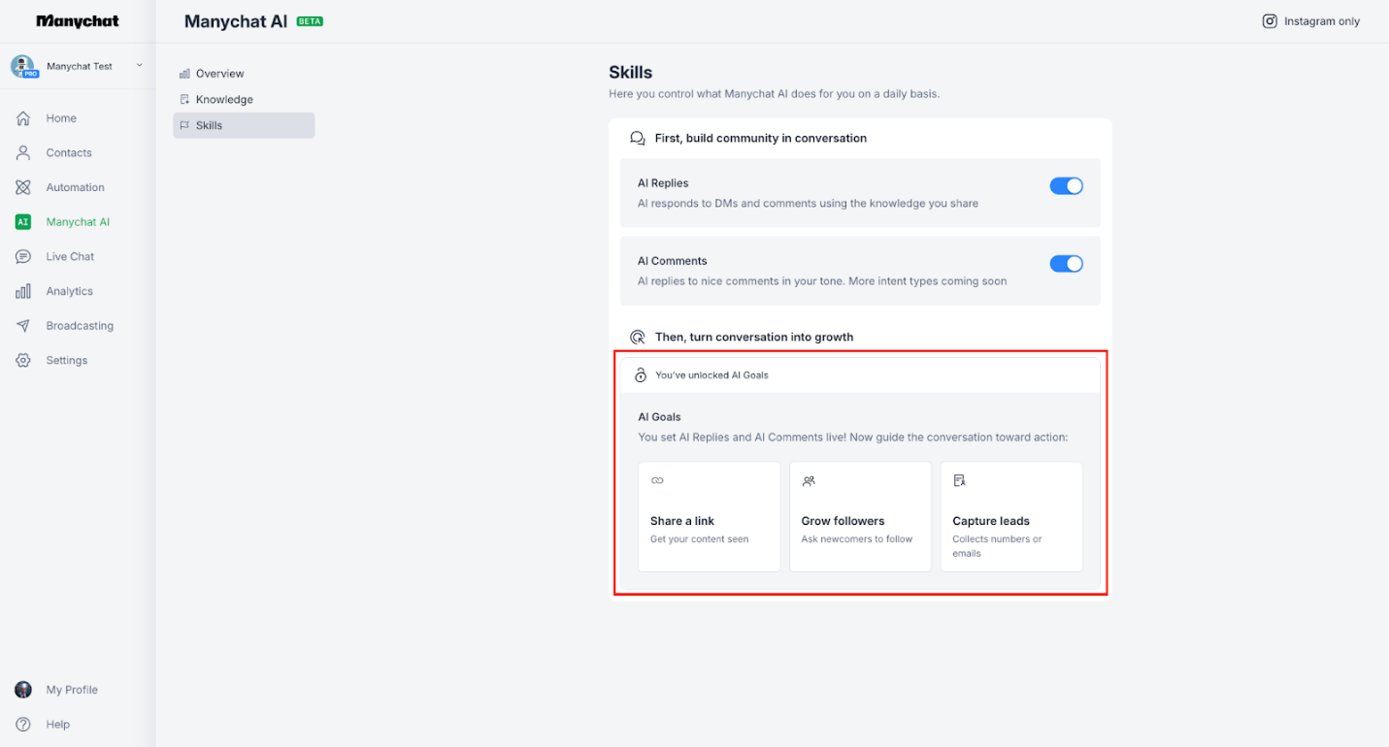The height and width of the screenshot is (747, 1389).
Task: Click the workspace avatar chevron
Action: pos(138,66)
